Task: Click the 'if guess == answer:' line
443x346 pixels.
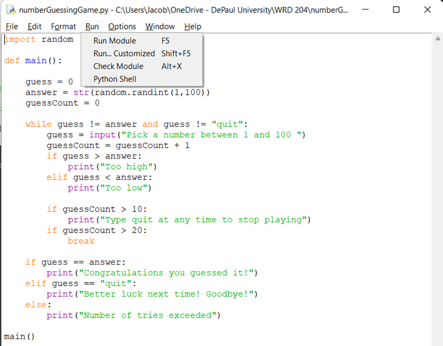Action: tap(76, 262)
